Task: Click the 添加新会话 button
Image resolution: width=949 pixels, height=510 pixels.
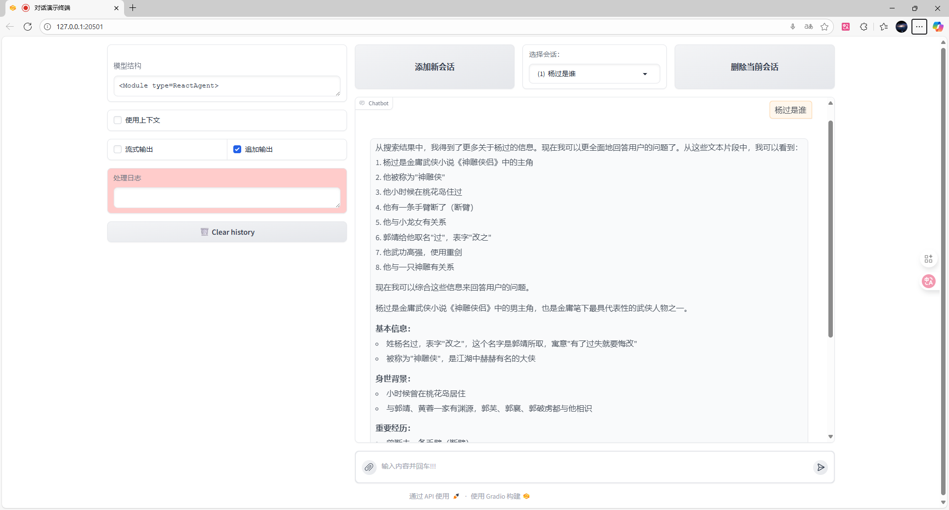Action: pos(434,67)
